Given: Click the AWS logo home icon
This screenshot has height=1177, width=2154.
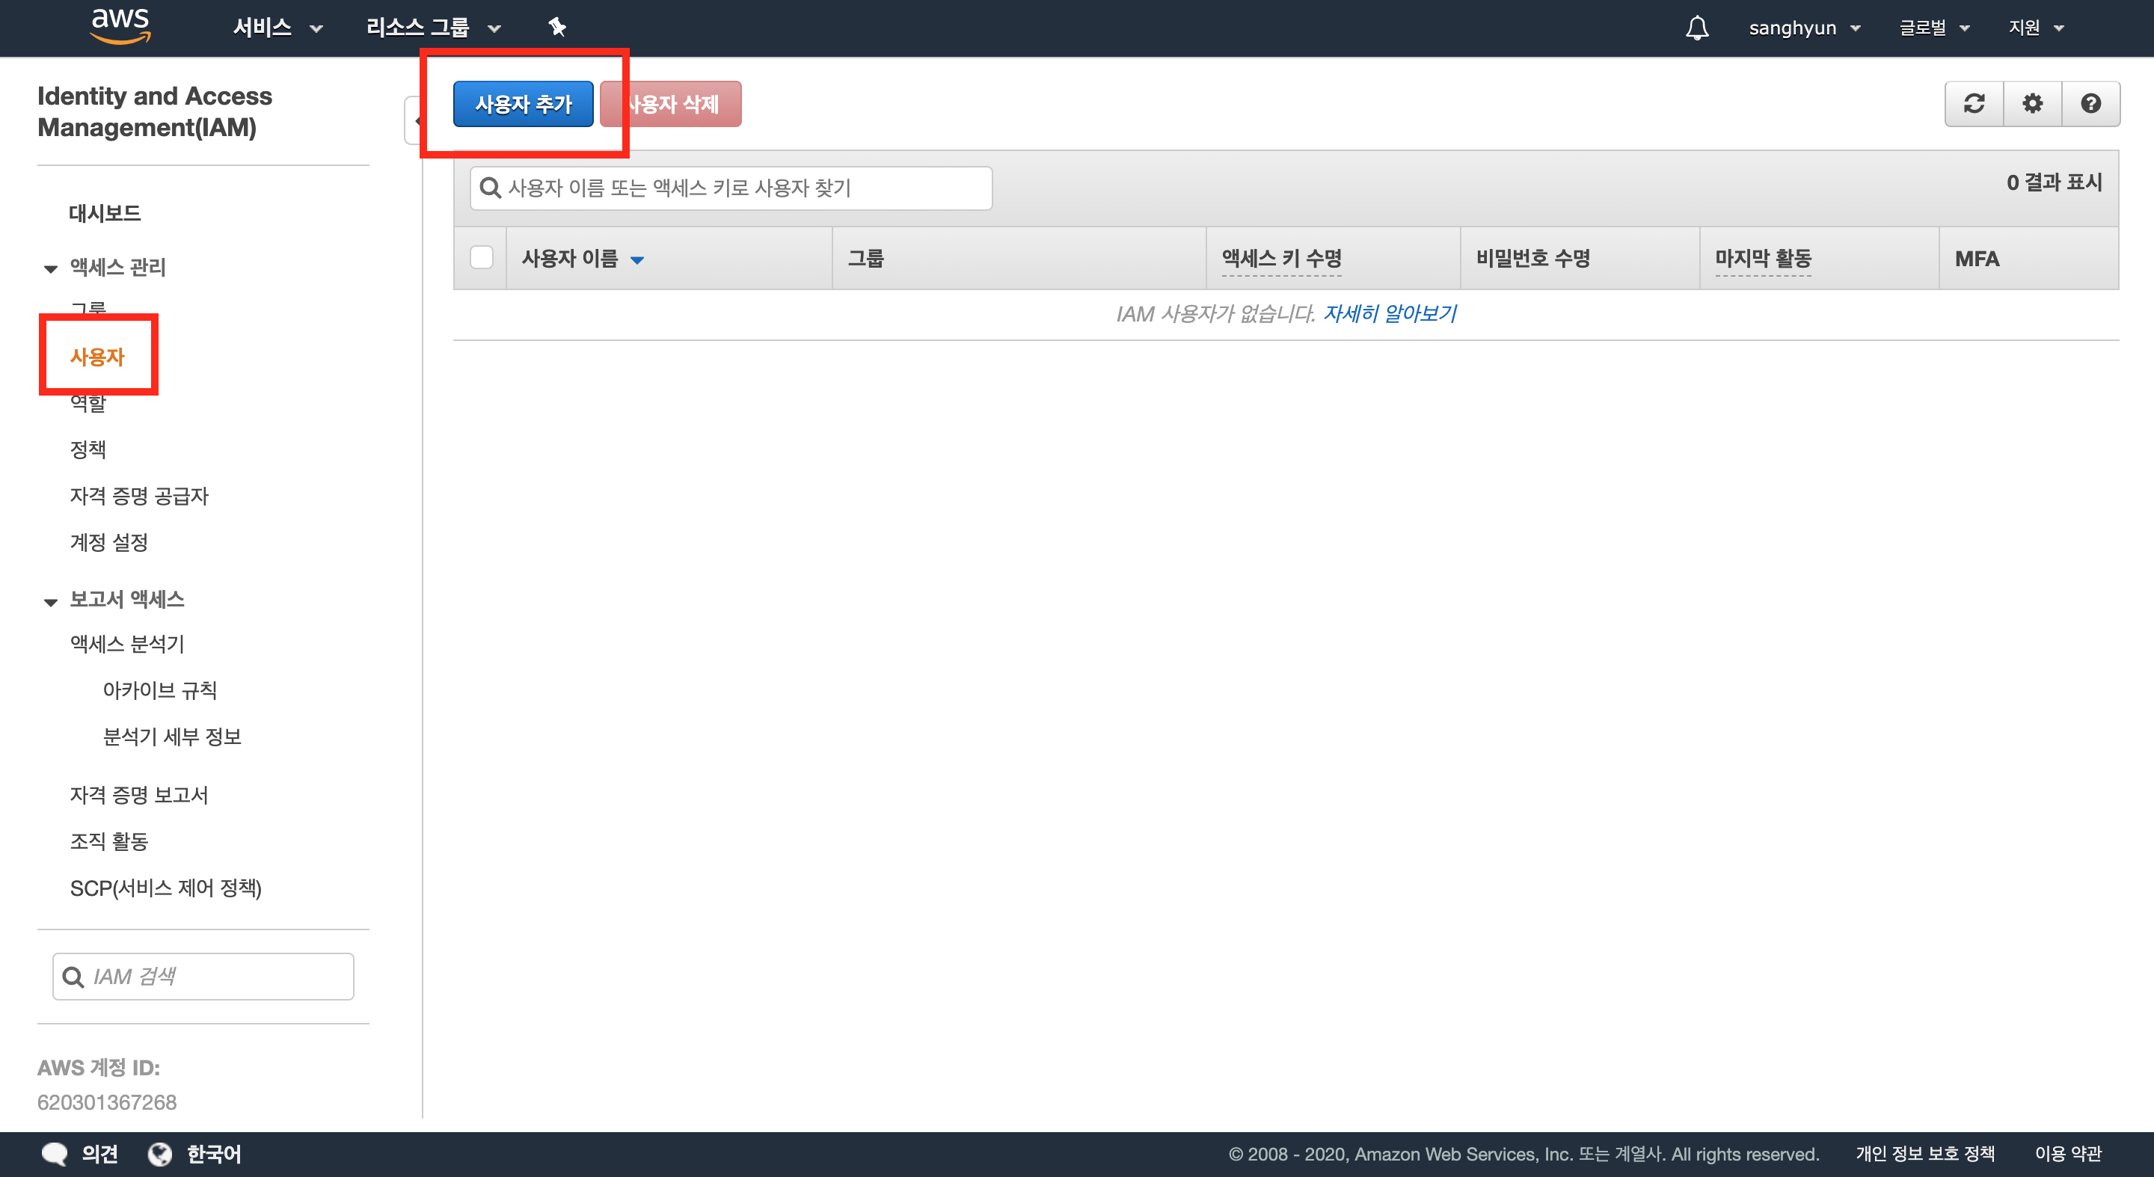Looking at the screenshot, I should point(120,25).
